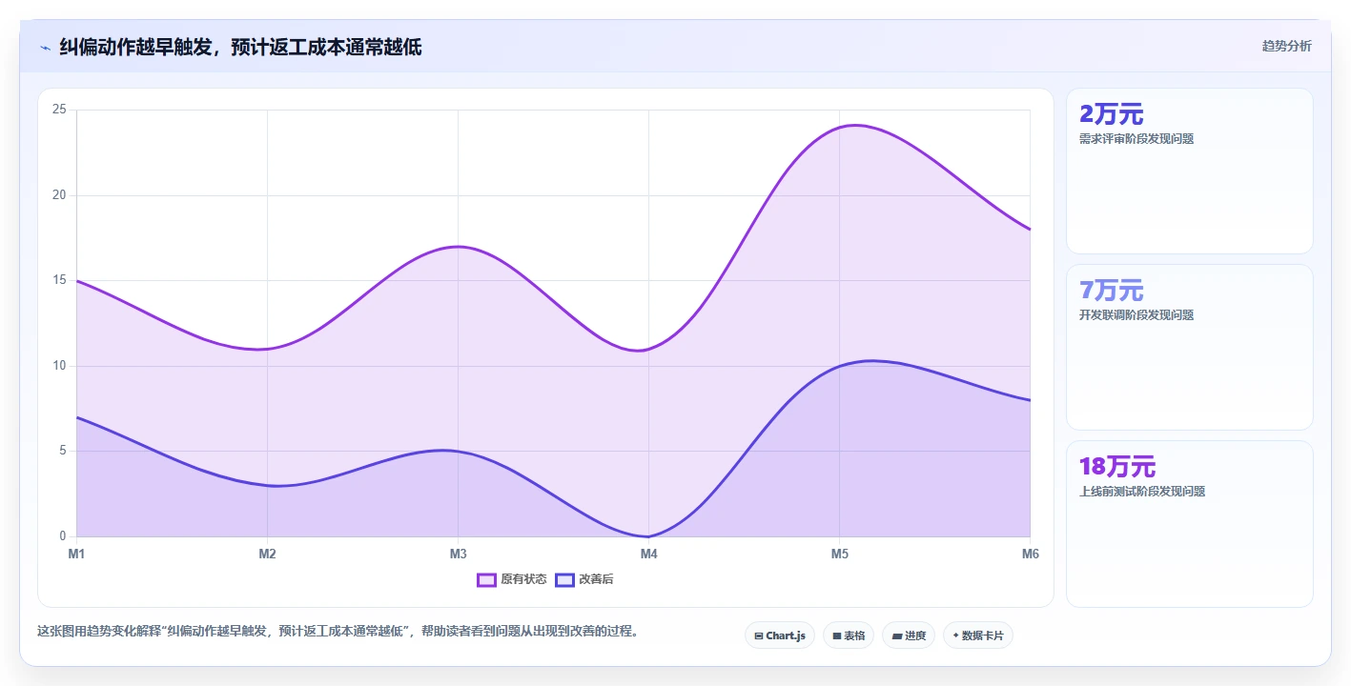Click the 需求评审阶段发现问题 caption
The height and width of the screenshot is (686, 1351).
pyautogui.click(x=1136, y=139)
